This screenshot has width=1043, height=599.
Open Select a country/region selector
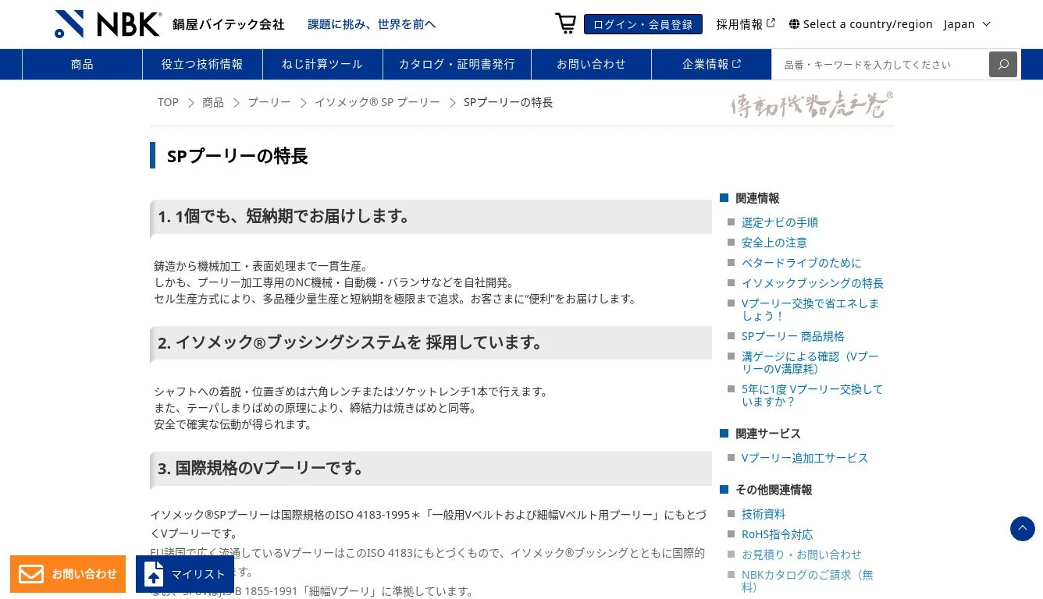click(x=860, y=24)
